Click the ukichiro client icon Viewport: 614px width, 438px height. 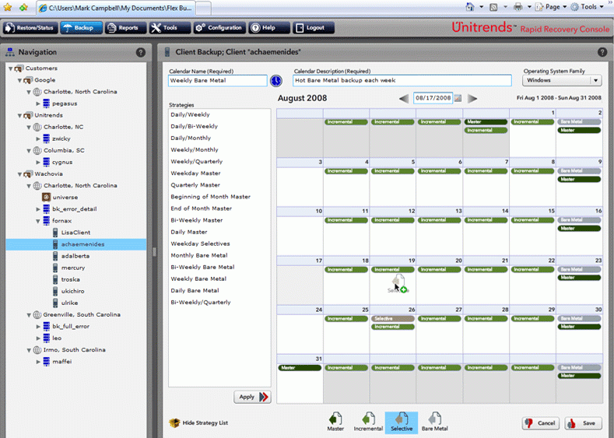(x=55, y=291)
